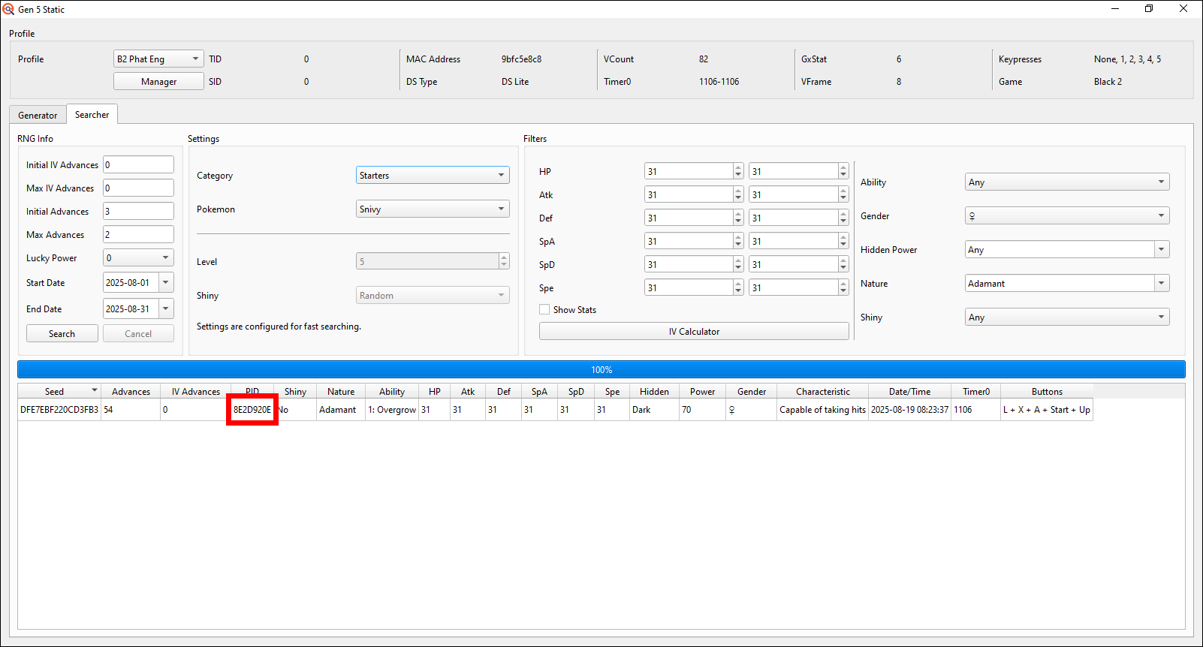1203x647 pixels.
Task: Open the Nature filter dropdown showing Adamant
Action: pyautogui.click(x=1162, y=283)
